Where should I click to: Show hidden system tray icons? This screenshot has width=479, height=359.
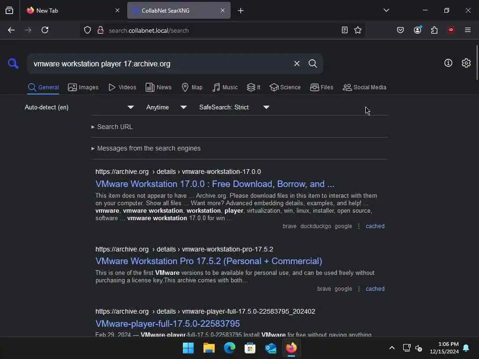click(392, 348)
